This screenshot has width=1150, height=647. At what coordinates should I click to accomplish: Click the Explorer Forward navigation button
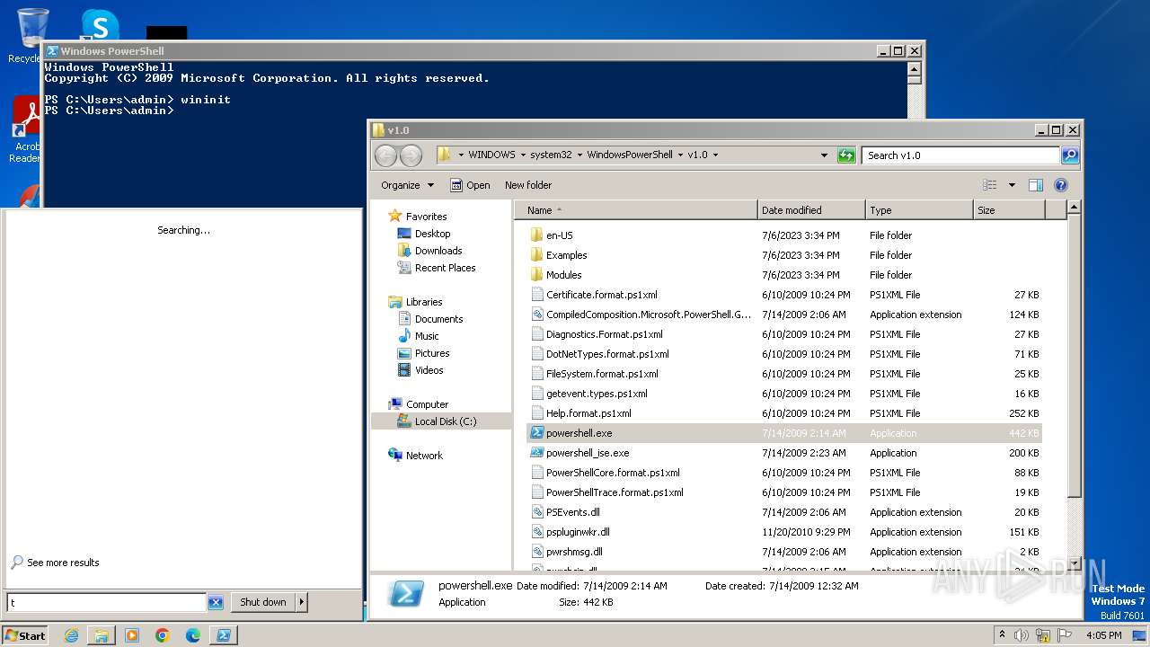pyautogui.click(x=411, y=155)
